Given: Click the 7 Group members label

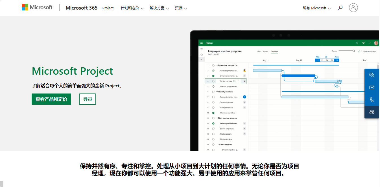Looking at the screenshot, I should [369, 52].
